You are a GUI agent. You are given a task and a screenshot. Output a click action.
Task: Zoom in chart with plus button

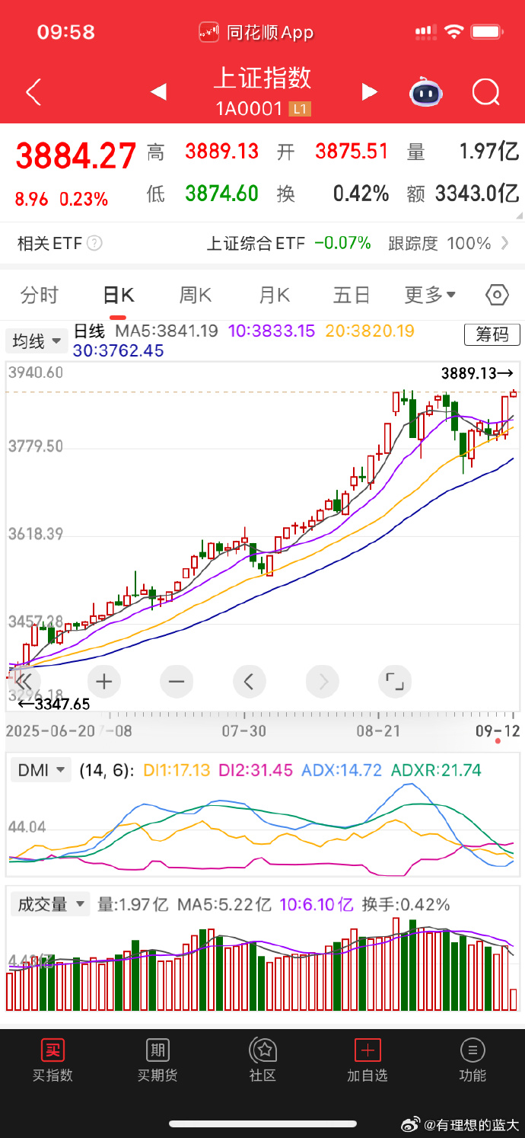pos(104,681)
